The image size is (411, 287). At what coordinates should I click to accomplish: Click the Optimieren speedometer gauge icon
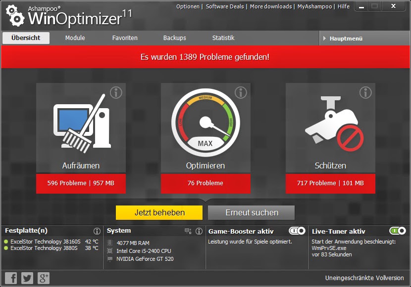pos(205,123)
